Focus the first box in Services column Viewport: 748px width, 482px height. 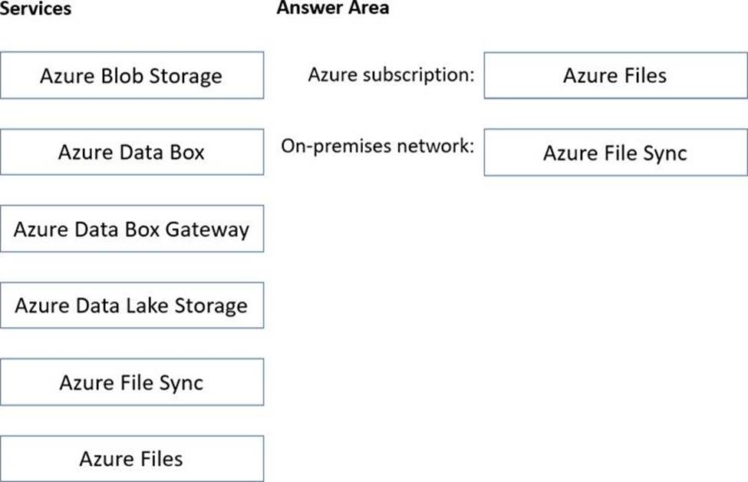coord(131,76)
